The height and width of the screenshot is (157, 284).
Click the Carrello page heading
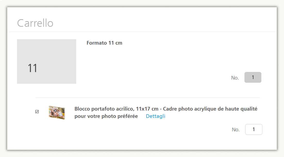point(35,23)
